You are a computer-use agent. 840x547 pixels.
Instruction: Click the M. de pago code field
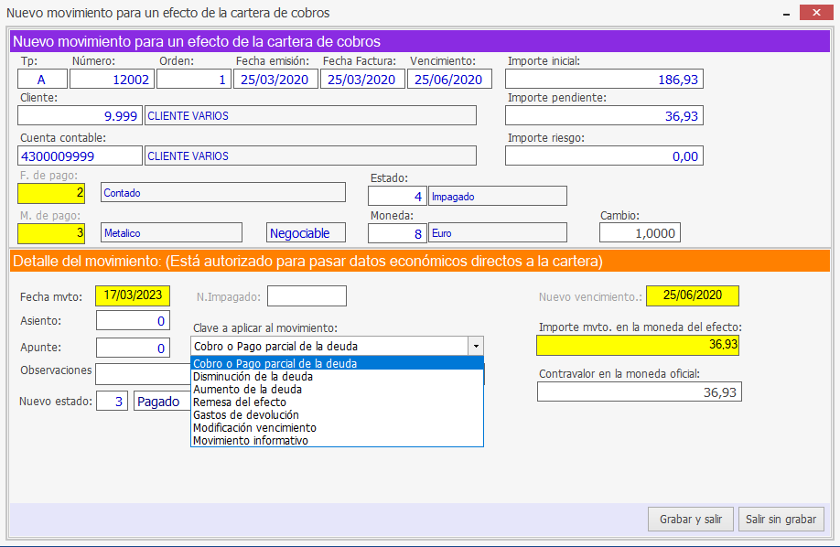[54, 233]
